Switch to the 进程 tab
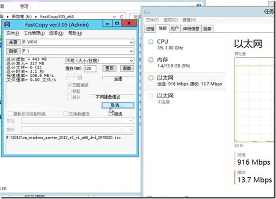 click(x=150, y=29)
